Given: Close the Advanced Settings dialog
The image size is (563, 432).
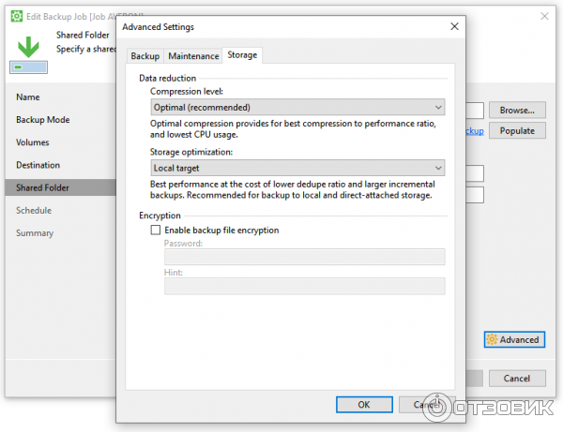Looking at the screenshot, I should pyautogui.click(x=454, y=26).
